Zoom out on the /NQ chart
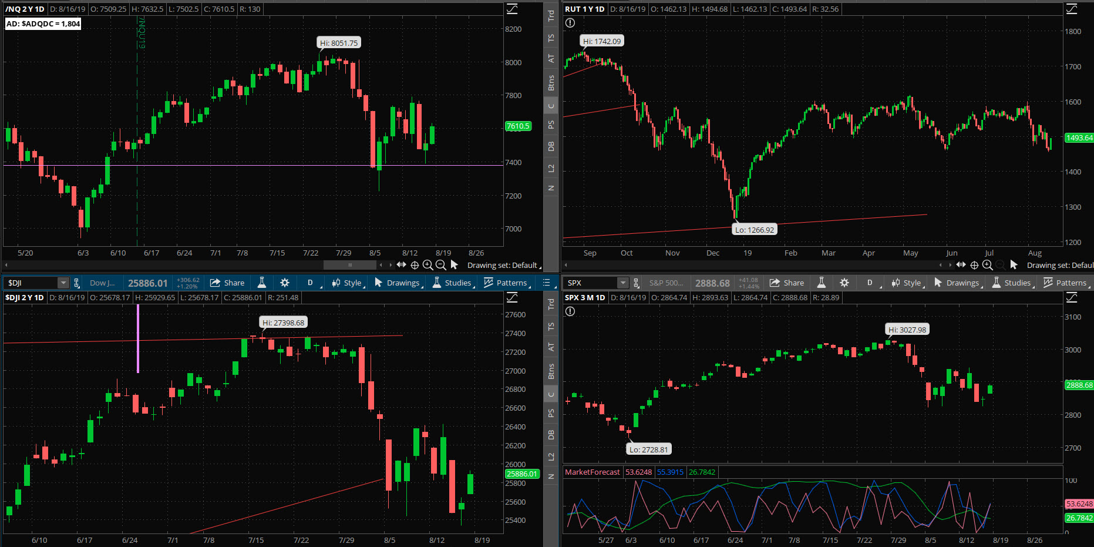The height and width of the screenshot is (547, 1094). 440,265
